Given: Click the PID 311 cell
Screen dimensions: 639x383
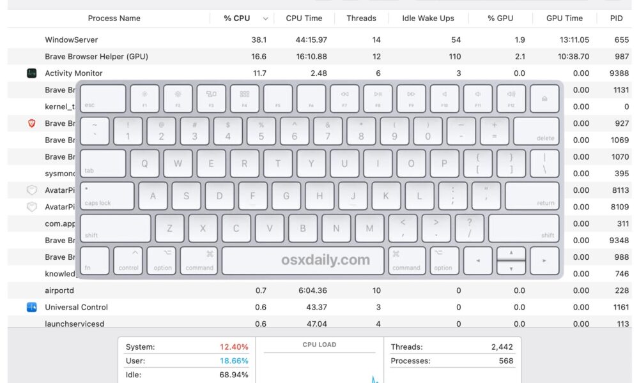Looking at the screenshot, I should [622, 223].
